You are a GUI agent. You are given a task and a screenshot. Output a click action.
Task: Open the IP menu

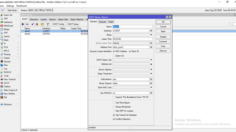pyautogui.click(x=5, y=44)
